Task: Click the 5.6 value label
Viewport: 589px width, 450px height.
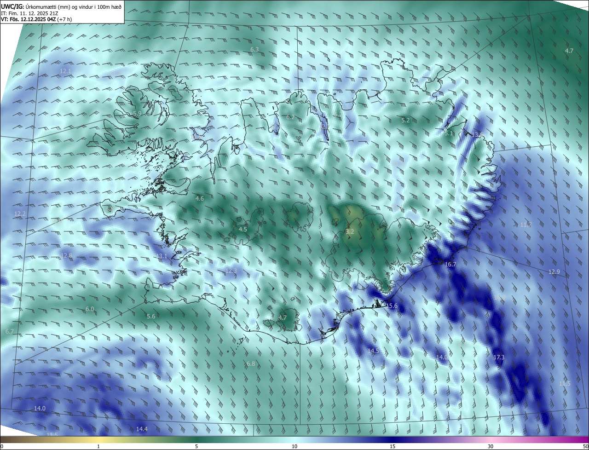Action: [x=151, y=316]
